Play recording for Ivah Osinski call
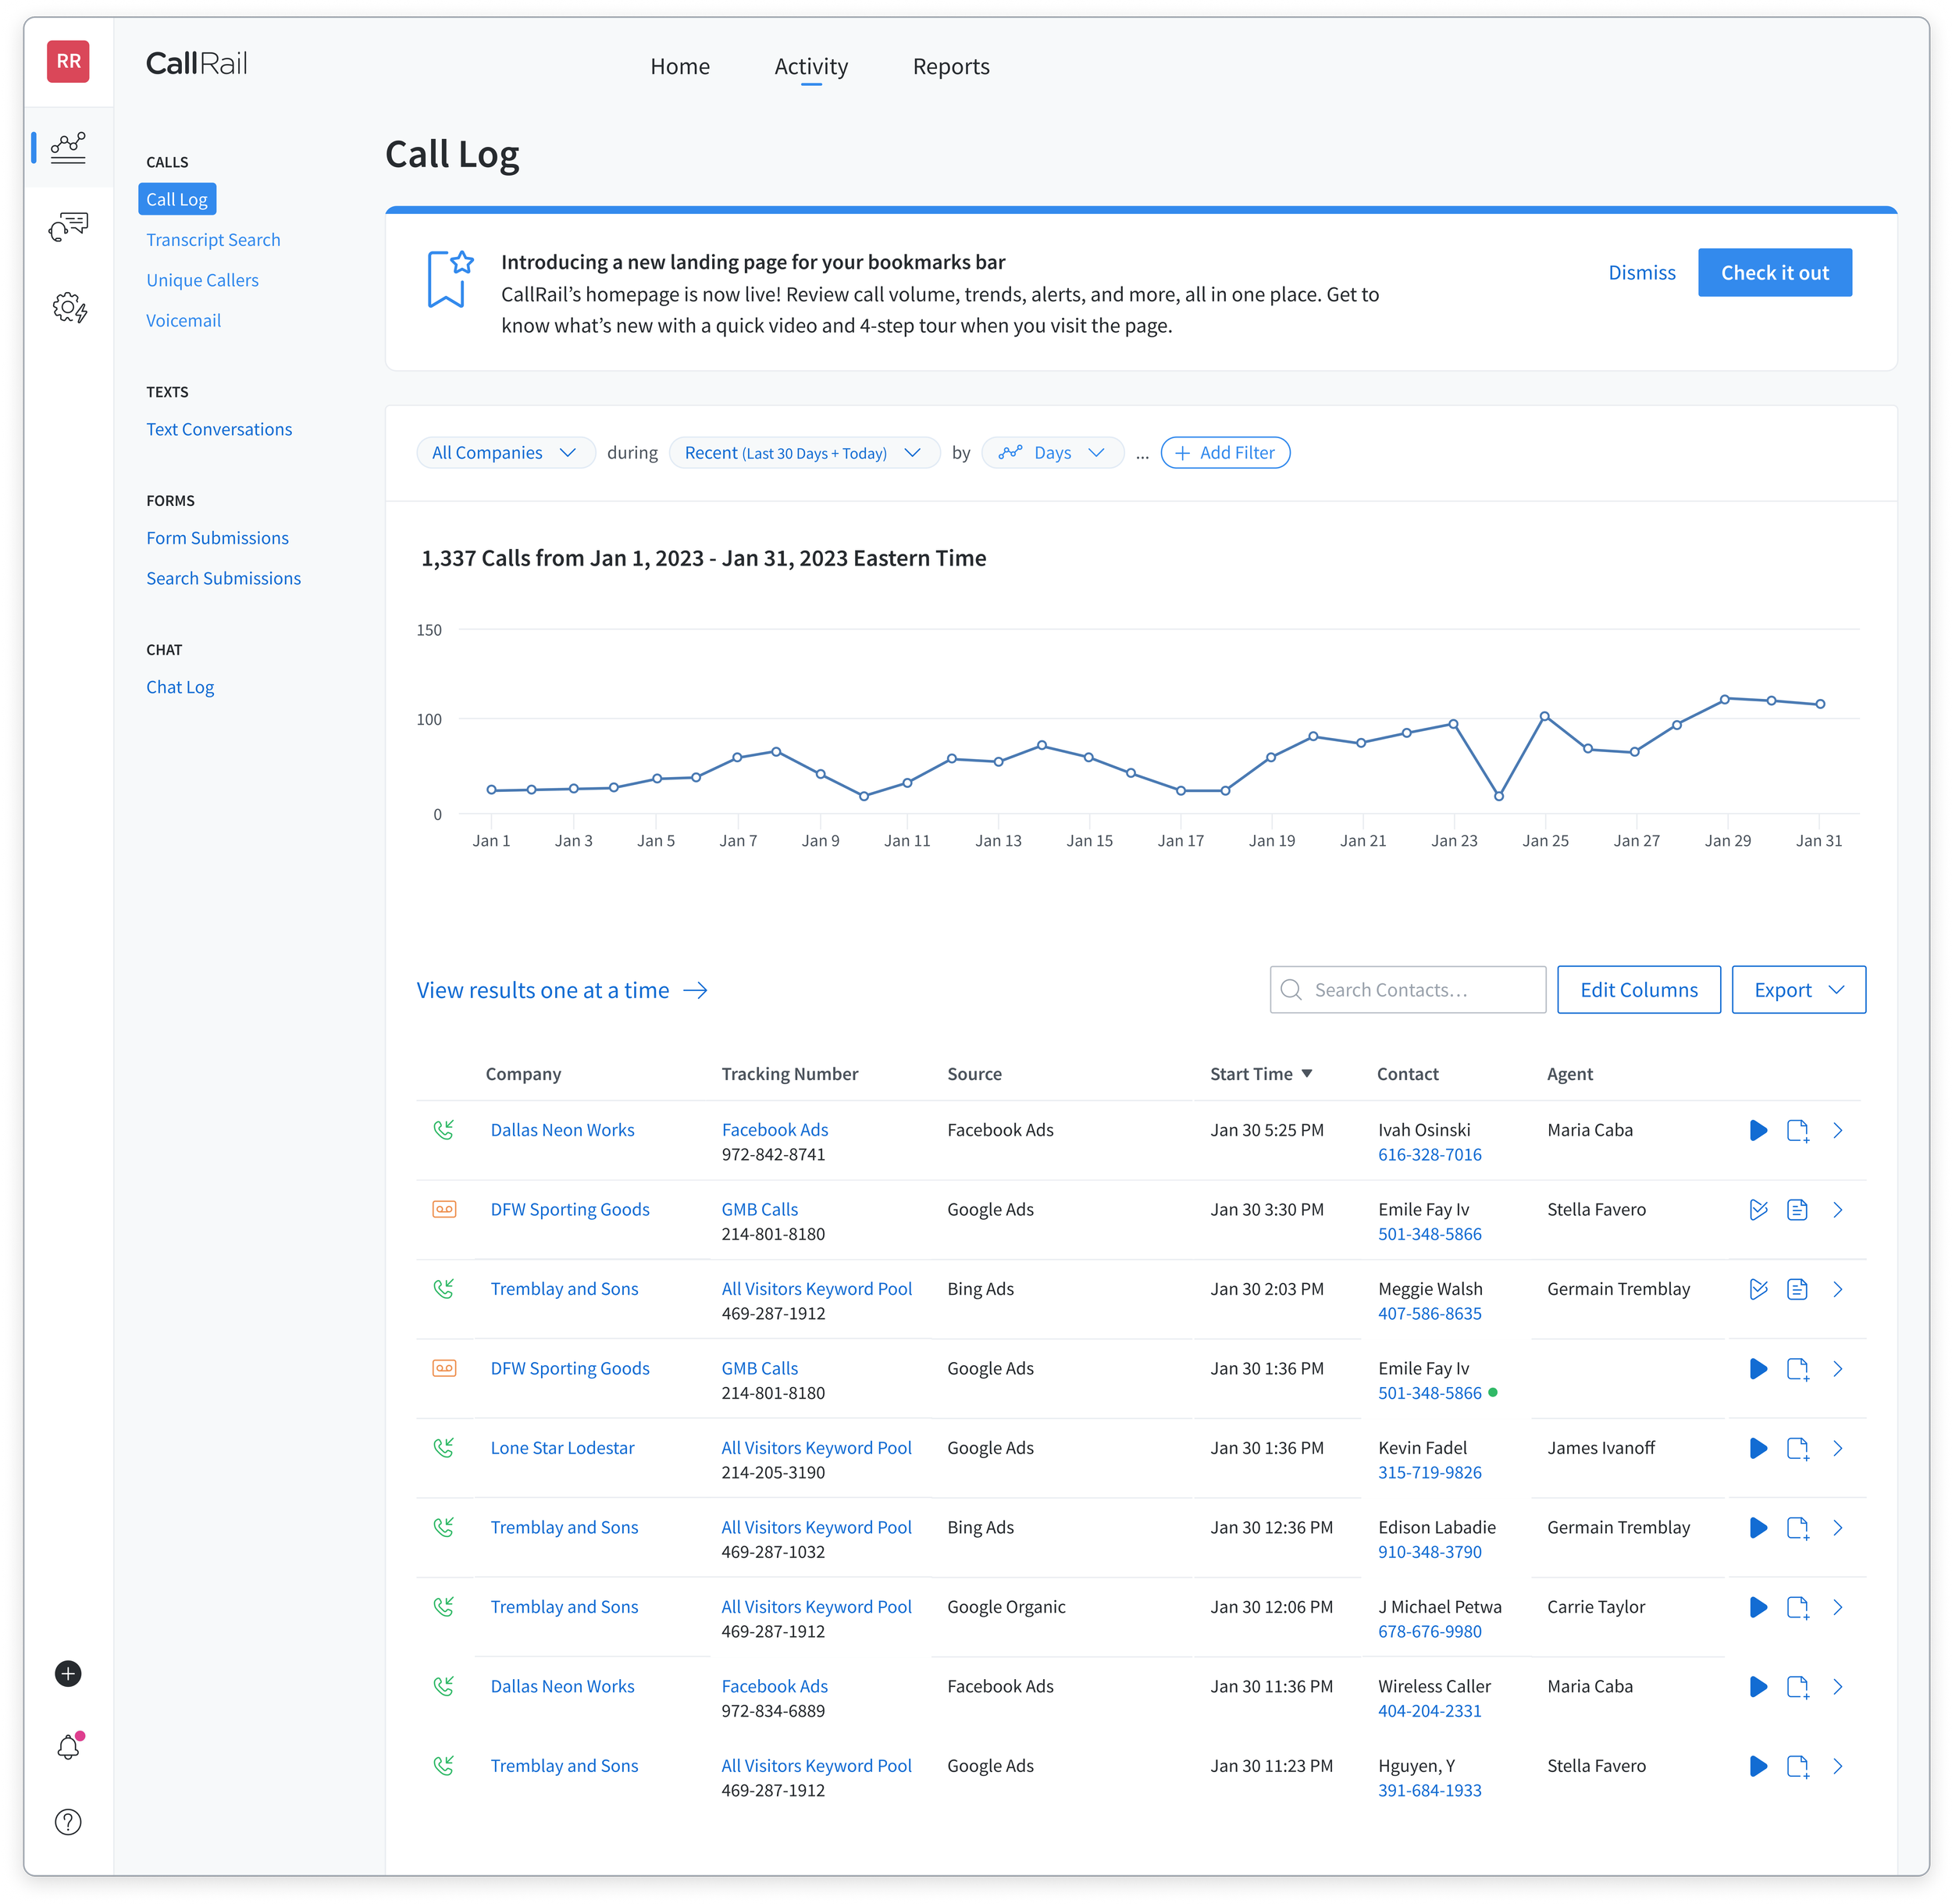Image resolution: width=1952 pixels, height=1904 pixels. (1758, 1130)
